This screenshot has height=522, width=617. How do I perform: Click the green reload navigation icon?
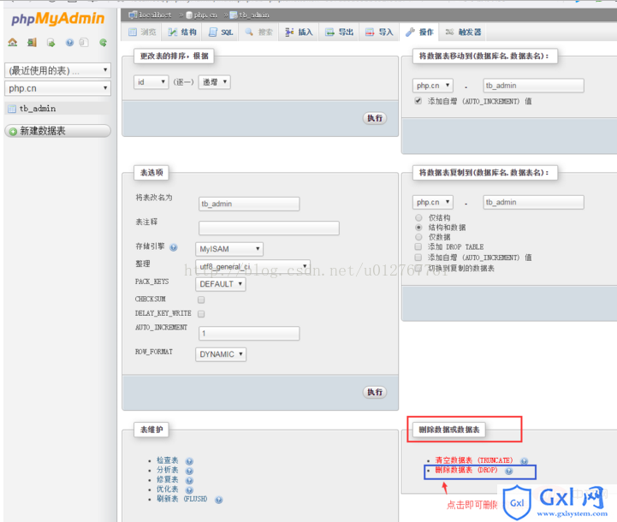pos(103,43)
